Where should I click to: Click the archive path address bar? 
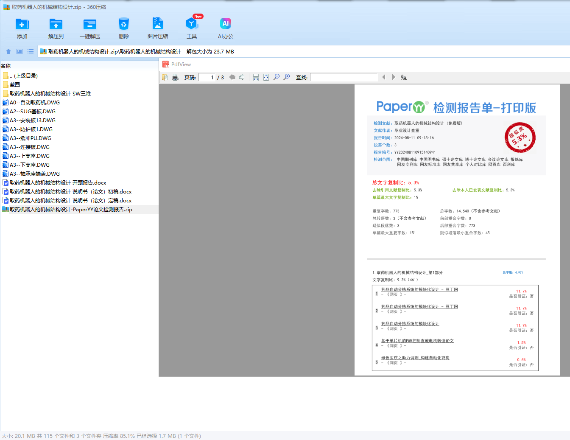pyautogui.click(x=304, y=52)
